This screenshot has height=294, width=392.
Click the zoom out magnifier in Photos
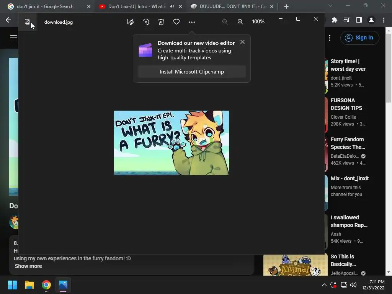click(x=225, y=22)
